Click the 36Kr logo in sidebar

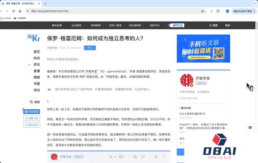coord(34,38)
